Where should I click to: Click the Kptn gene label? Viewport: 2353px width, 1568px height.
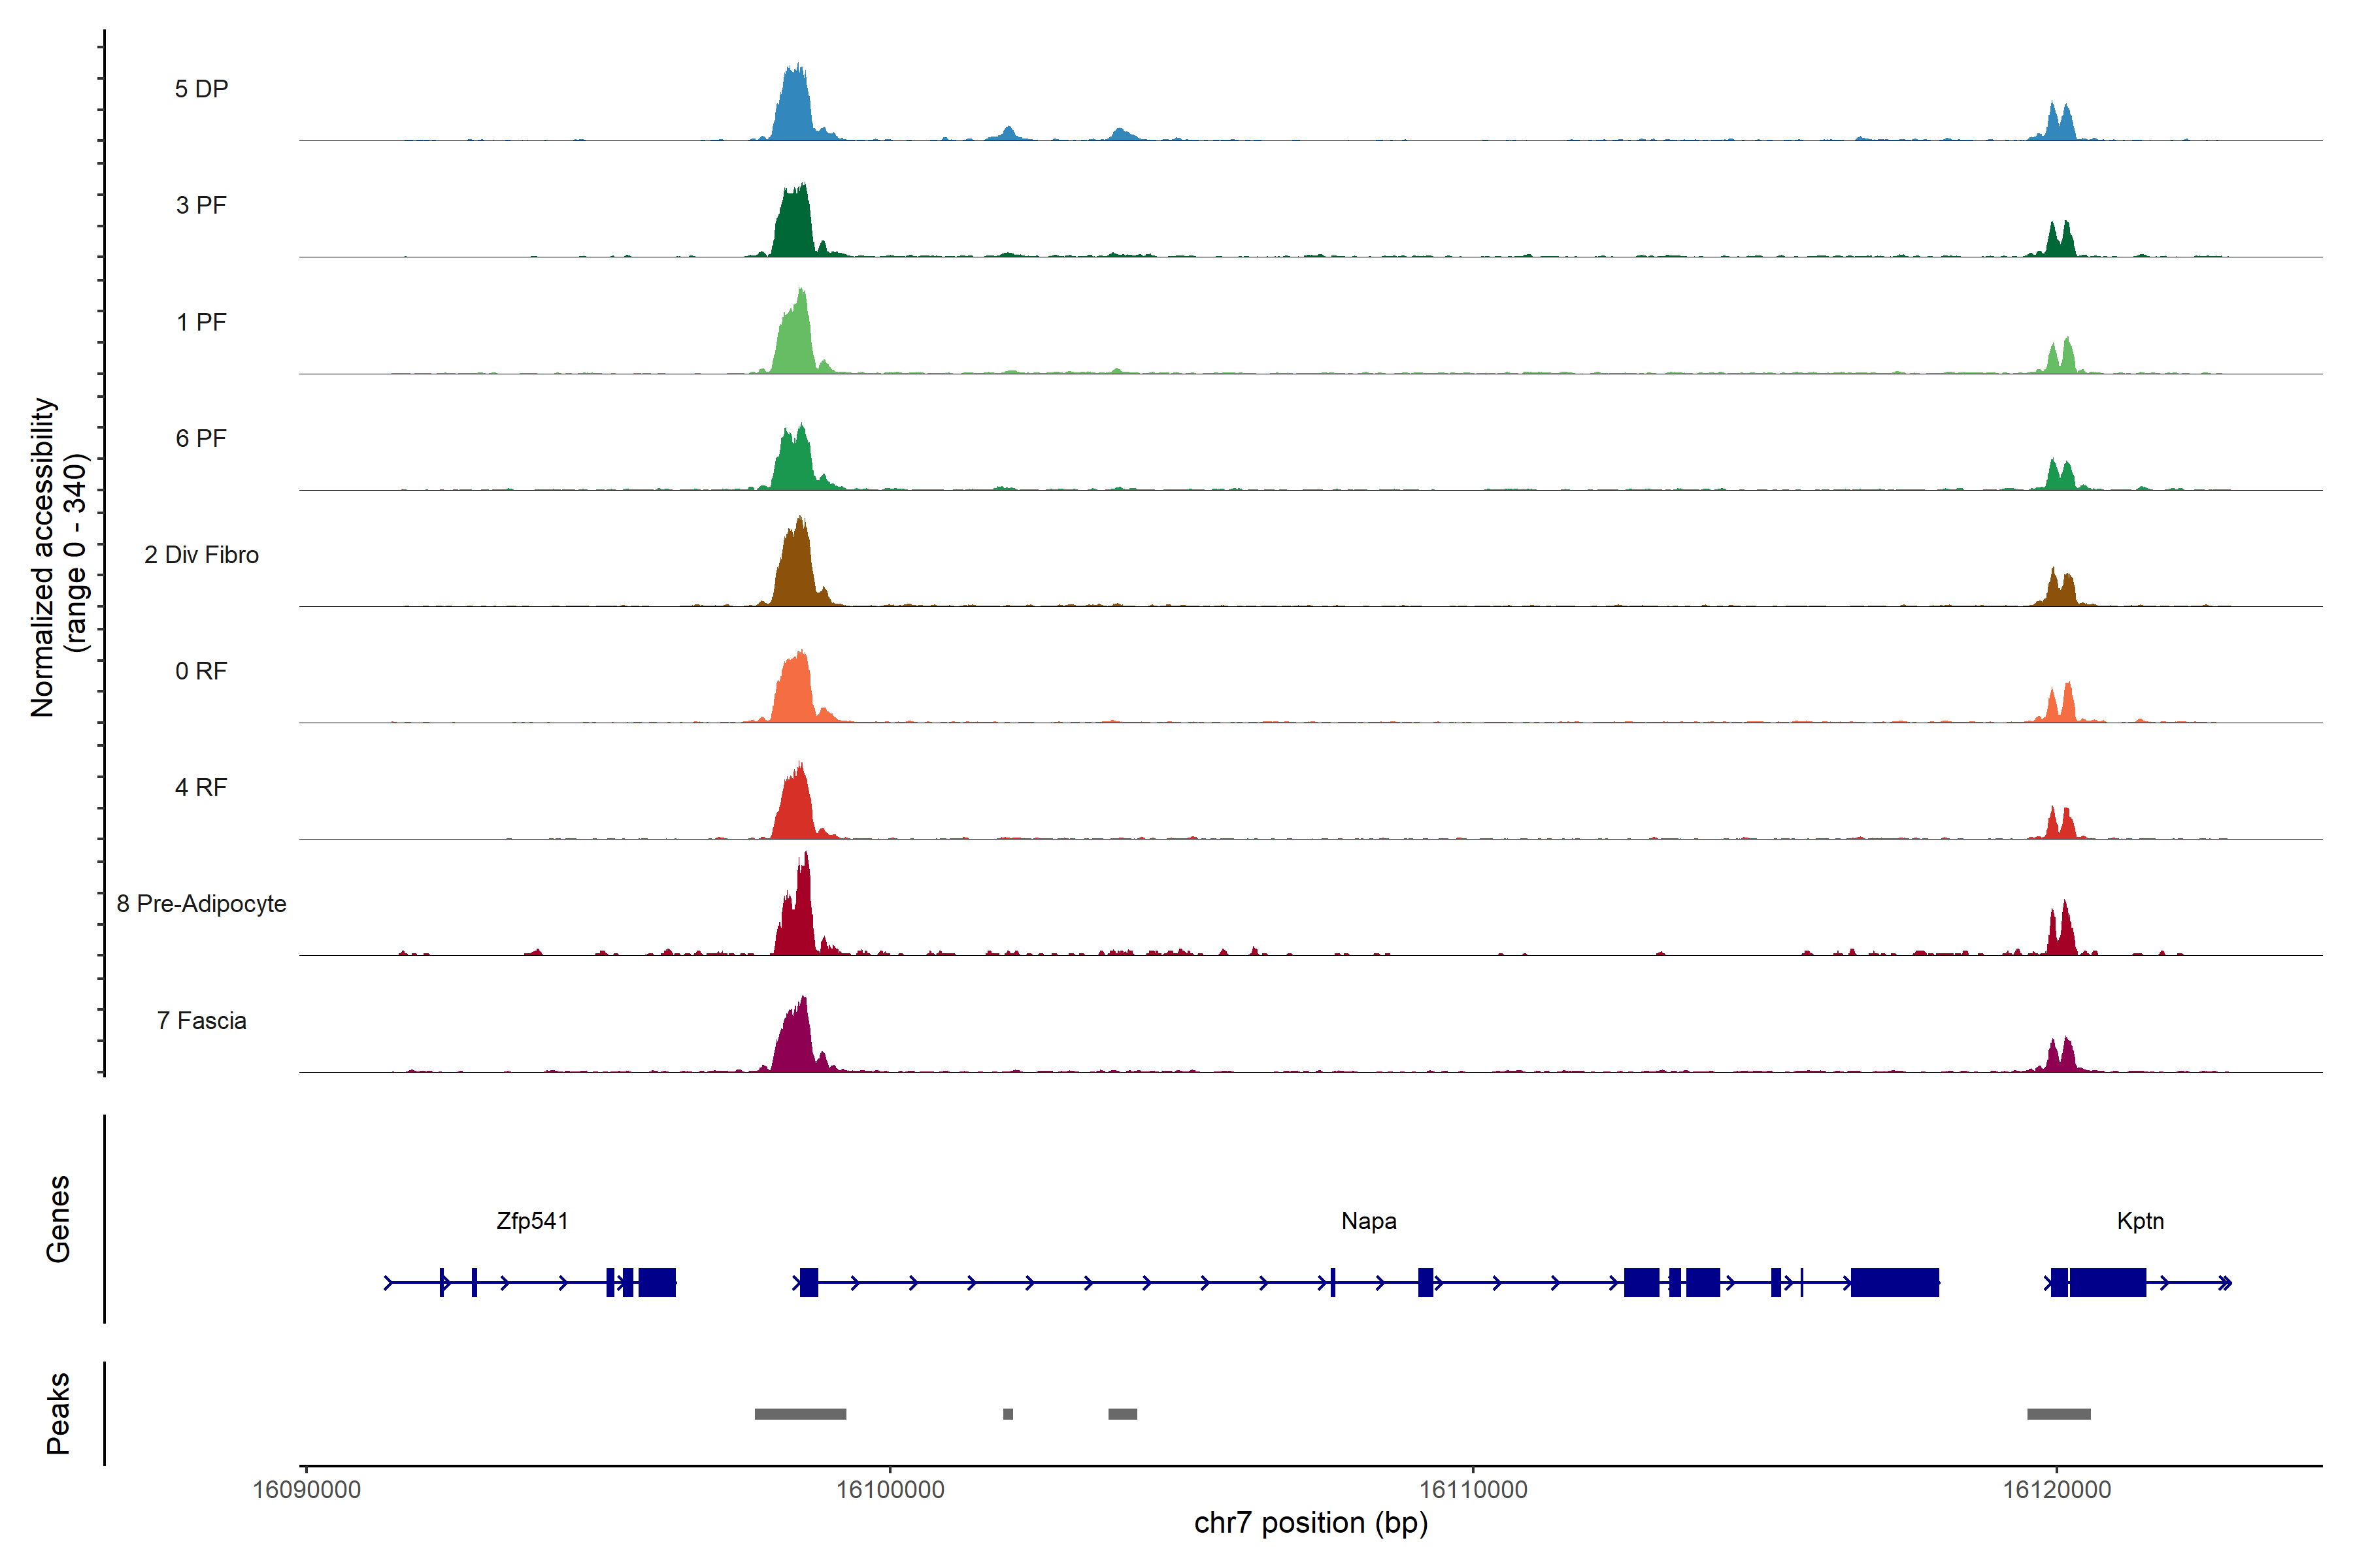click(2140, 1221)
